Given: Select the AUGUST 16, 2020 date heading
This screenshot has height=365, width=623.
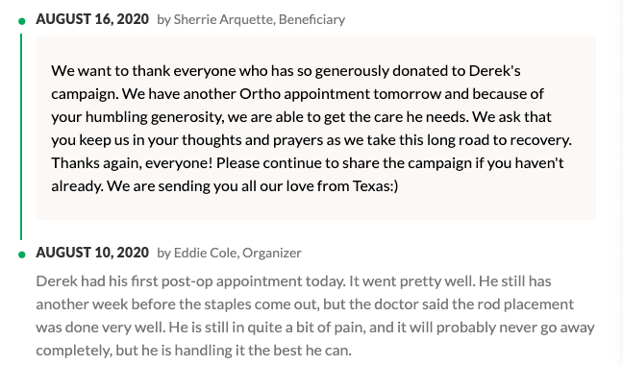Looking at the screenshot, I should [92, 19].
